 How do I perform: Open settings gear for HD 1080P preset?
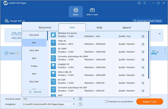(x=143, y=52)
